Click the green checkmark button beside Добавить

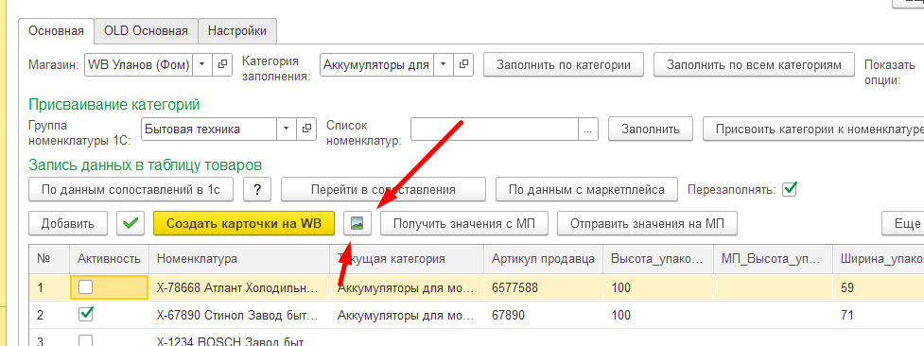click(131, 223)
